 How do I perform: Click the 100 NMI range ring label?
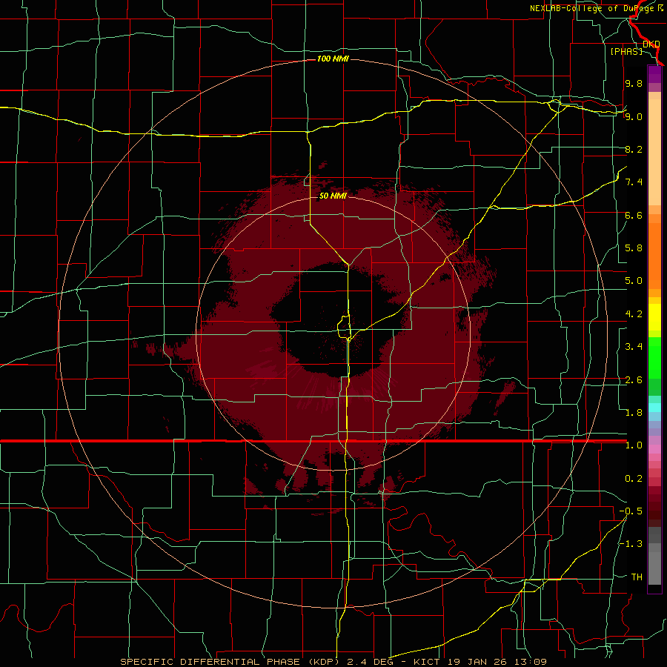click(x=333, y=59)
